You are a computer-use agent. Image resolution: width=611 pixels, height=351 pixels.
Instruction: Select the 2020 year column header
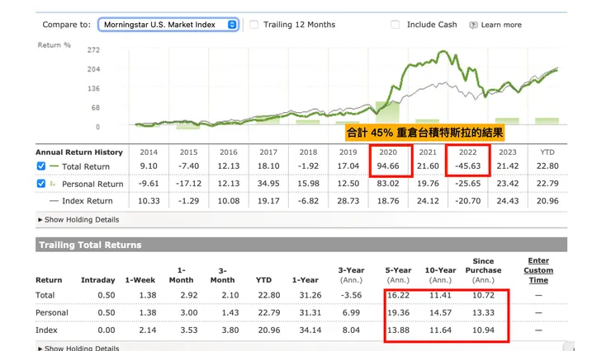[x=388, y=152]
